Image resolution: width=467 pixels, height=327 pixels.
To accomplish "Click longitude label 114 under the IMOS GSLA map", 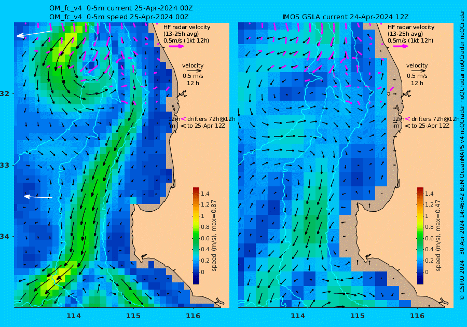I will coord(297,316).
